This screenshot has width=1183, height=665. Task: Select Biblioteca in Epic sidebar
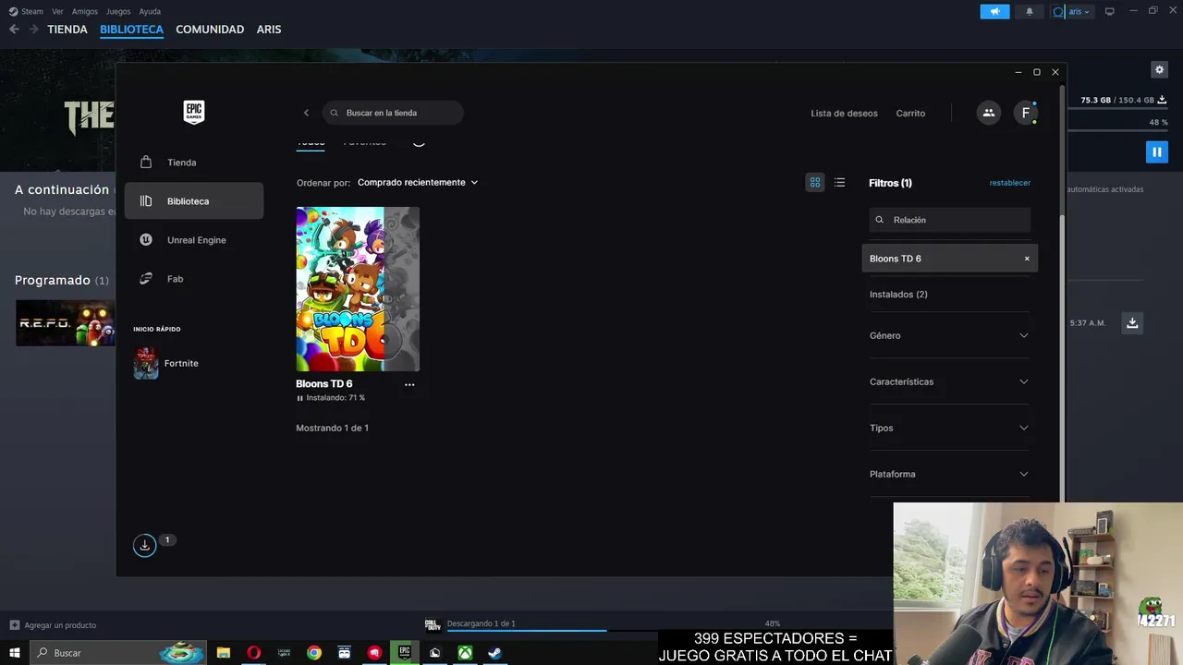click(194, 201)
